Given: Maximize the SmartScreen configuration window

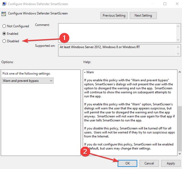Looking at the screenshot, I should [165, 4].
